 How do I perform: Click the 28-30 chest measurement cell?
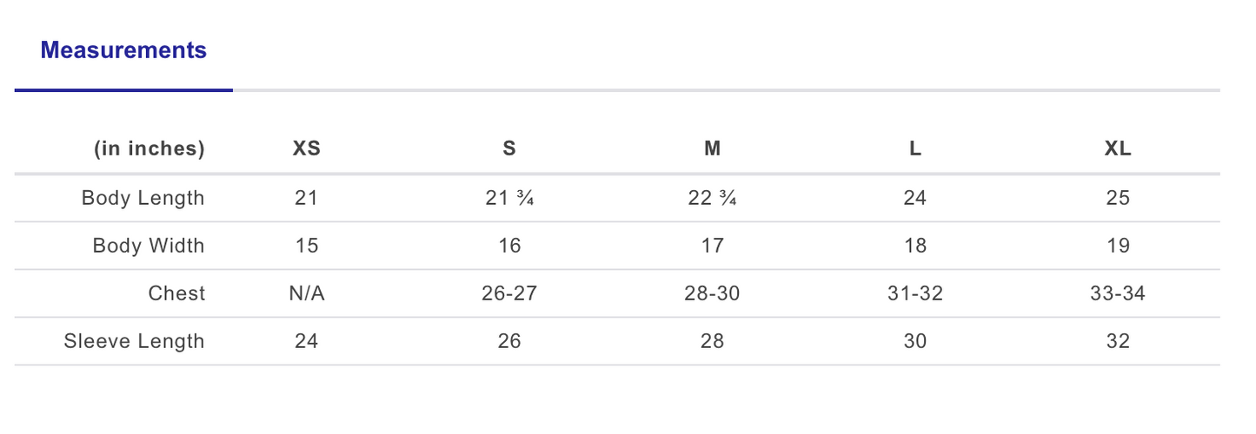712,293
